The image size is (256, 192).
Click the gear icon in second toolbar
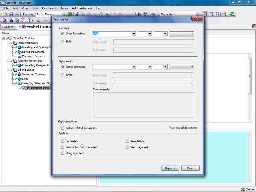point(38,20)
